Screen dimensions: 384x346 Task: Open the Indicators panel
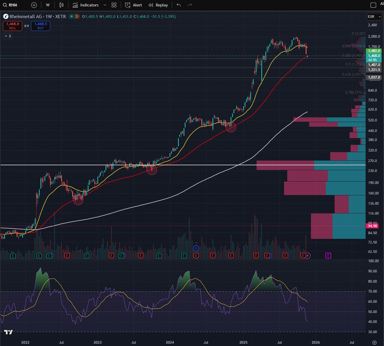[x=85, y=5]
